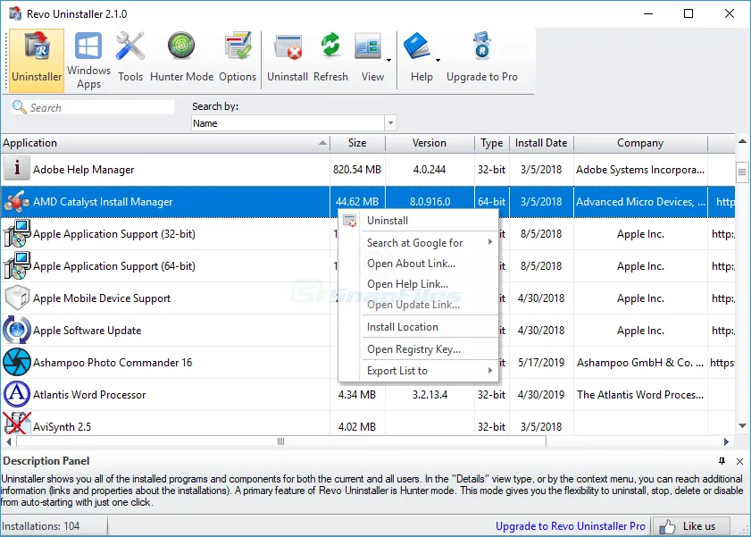
Task: Select the Apple Mobile Device Support icon
Action: [x=17, y=298]
